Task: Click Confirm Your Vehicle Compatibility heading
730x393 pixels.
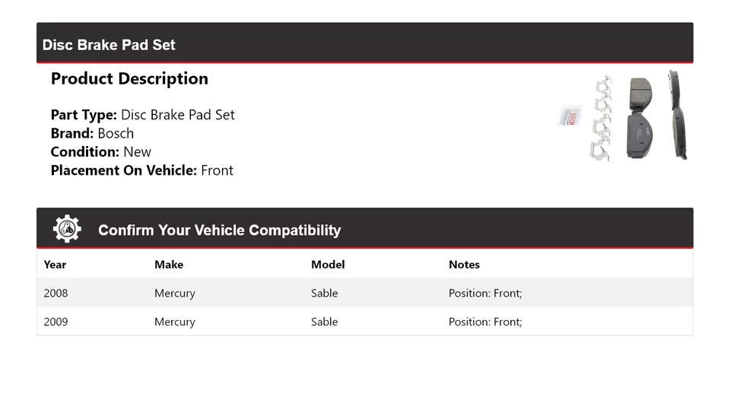Action: click(219, 230)
